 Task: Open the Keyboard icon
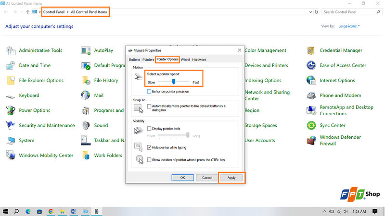11,97
